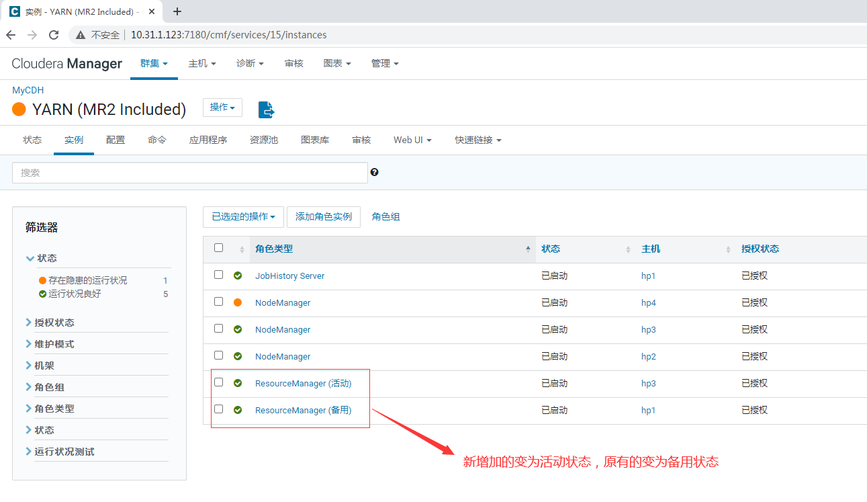Sort by 角色类型 using its sort arrow

pyautogui.click(x=528, y=249)
